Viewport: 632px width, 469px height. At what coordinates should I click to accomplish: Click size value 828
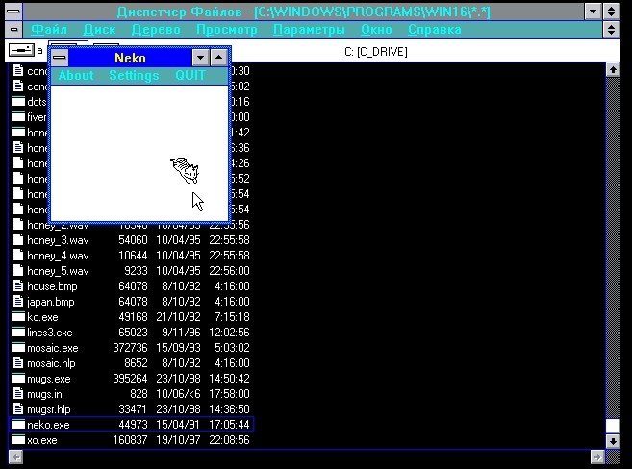(x=139, y=394)
